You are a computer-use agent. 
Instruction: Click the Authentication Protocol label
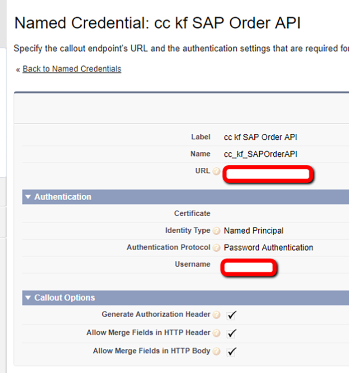point(169,247)
